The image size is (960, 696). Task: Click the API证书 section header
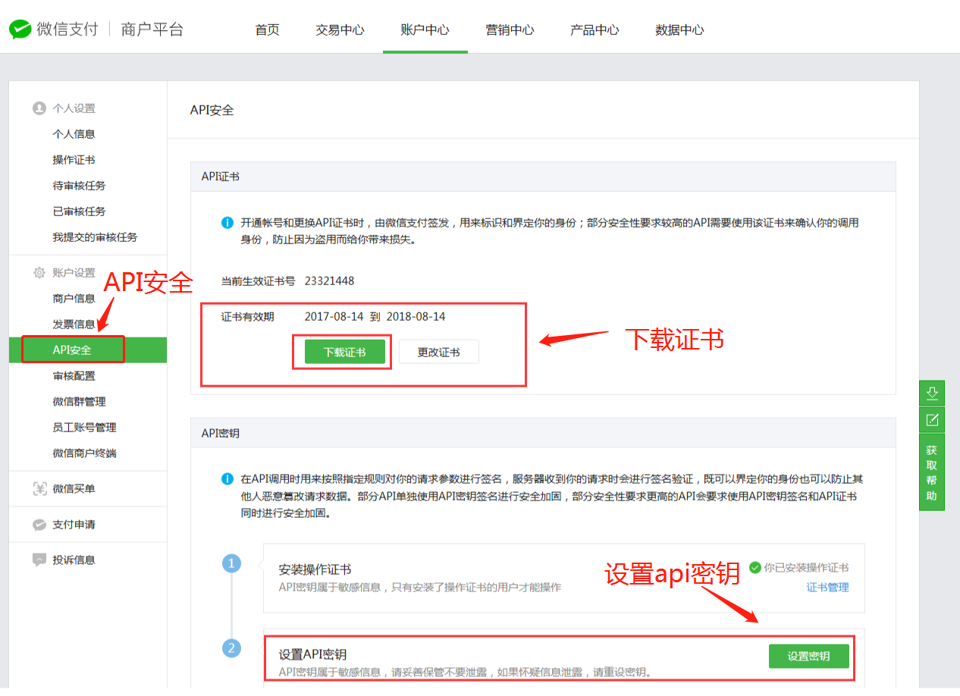(x=220, y=177)
